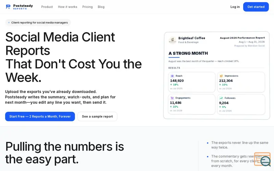Click the Brightleaf Coffee logo thumbnail
Image resolution: width=274 pixels, height=171 pixels.
click(173, 40)
